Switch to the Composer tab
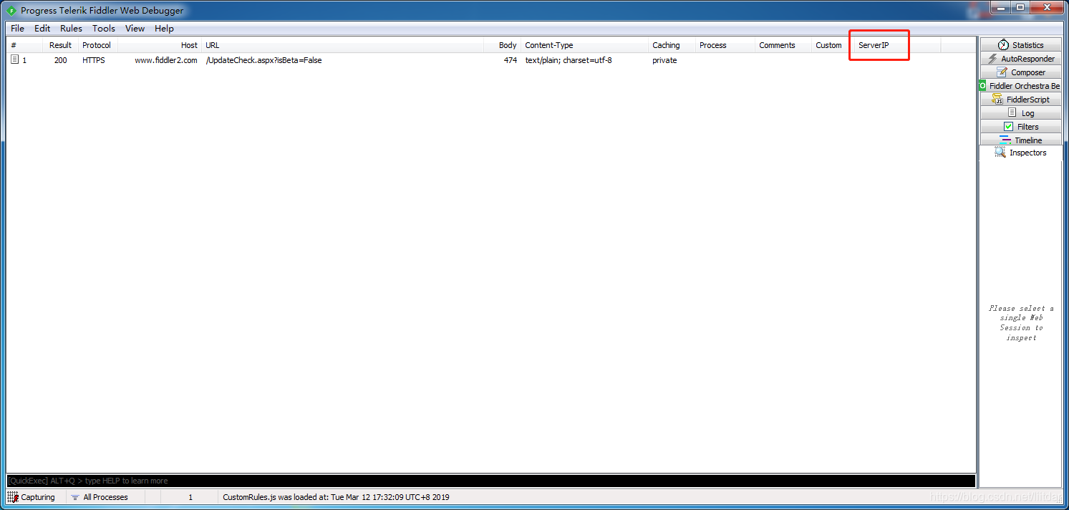The width and height of the screenshot is (1069, 510). pos(1020,72)
